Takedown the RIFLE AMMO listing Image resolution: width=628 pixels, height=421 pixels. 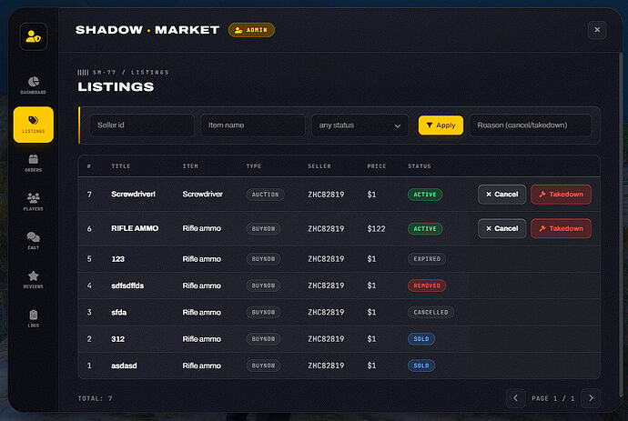(561, 228)
